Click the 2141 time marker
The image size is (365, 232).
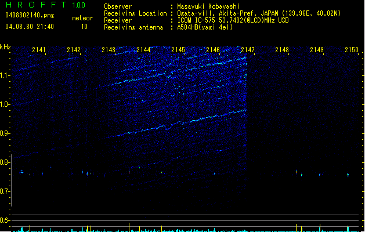click(x=39, y=50)
